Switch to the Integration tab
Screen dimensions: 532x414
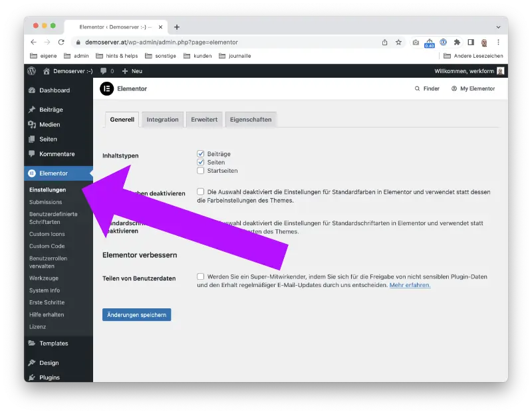[162, 120]
